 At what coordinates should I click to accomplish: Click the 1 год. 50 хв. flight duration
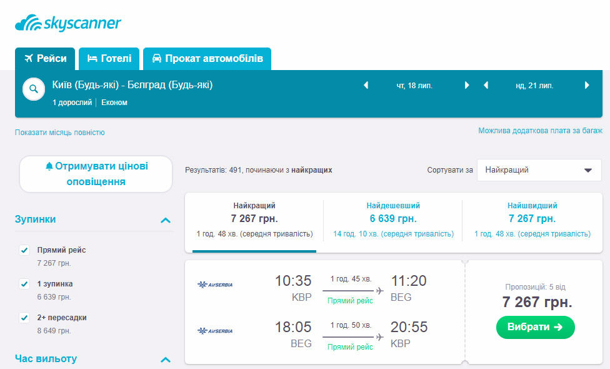coord(351,325)
